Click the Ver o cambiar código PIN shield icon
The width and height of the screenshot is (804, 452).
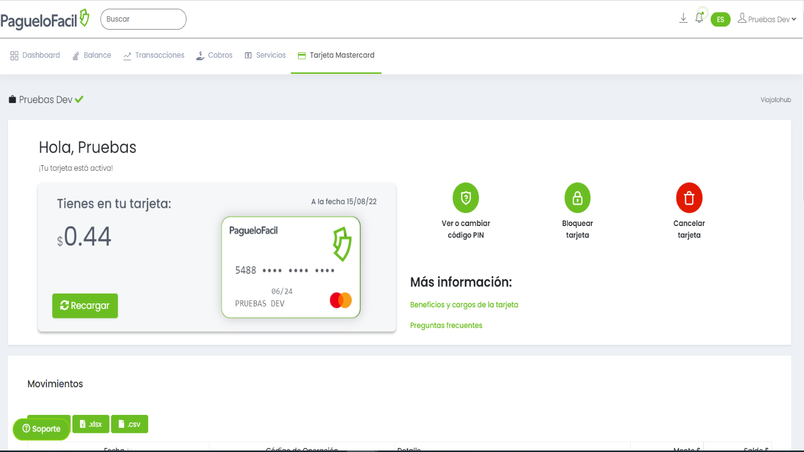point(466,198)
